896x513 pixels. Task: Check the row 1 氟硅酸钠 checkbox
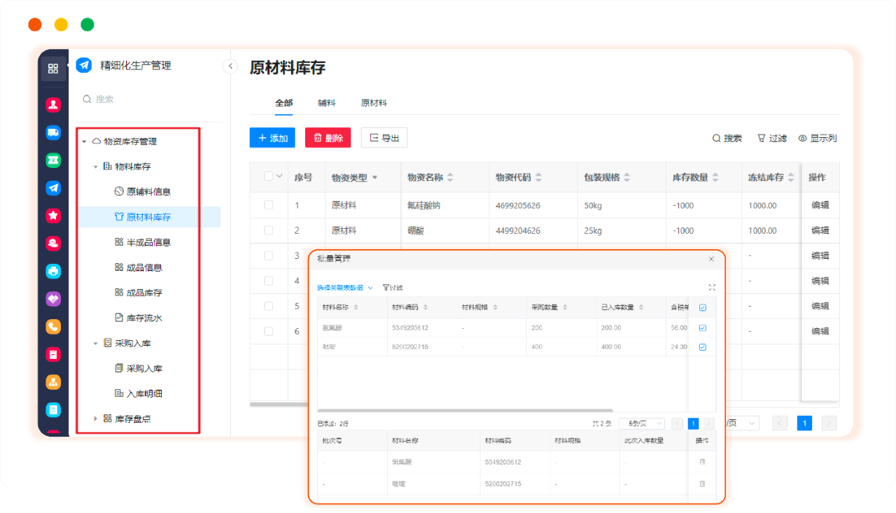point(269,205)
